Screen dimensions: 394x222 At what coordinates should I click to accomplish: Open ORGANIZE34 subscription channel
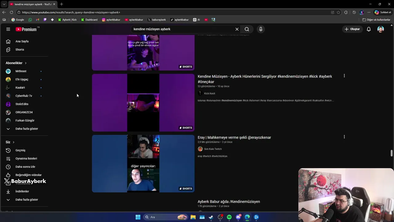24,112
